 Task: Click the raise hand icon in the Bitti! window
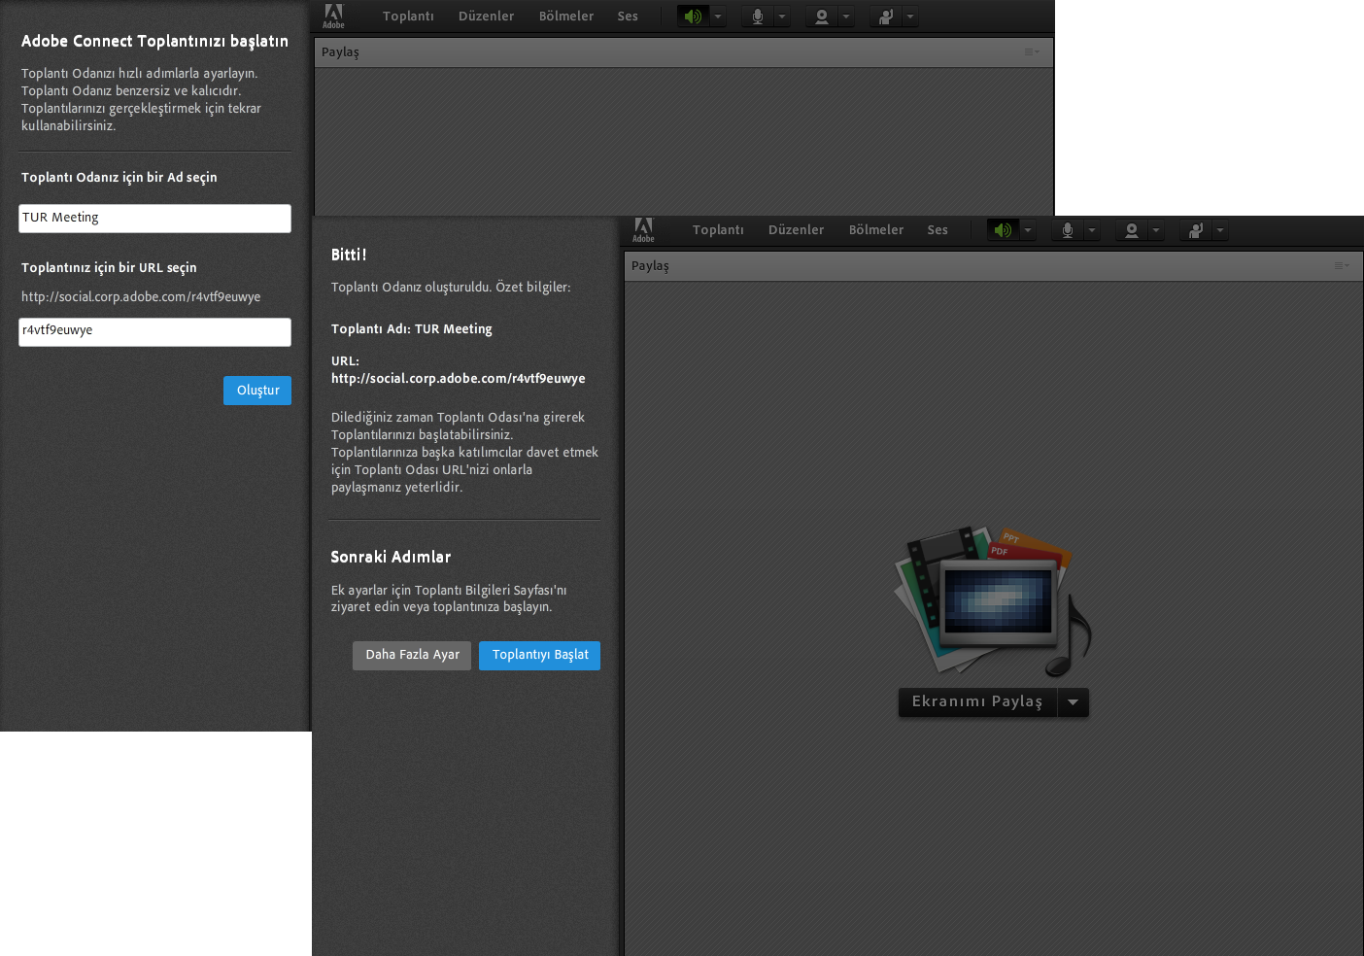point(1195,230)
